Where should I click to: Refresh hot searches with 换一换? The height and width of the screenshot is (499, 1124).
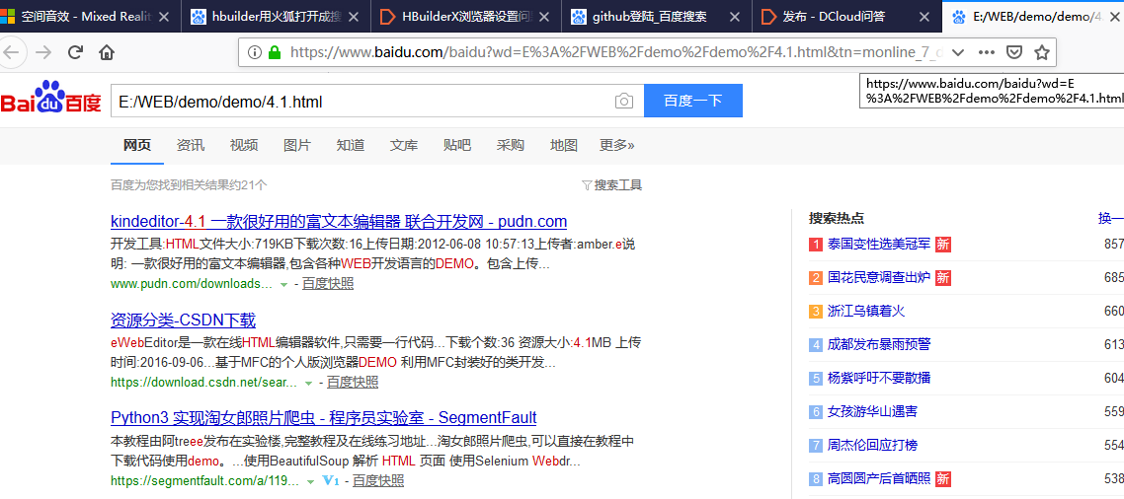1110,218
